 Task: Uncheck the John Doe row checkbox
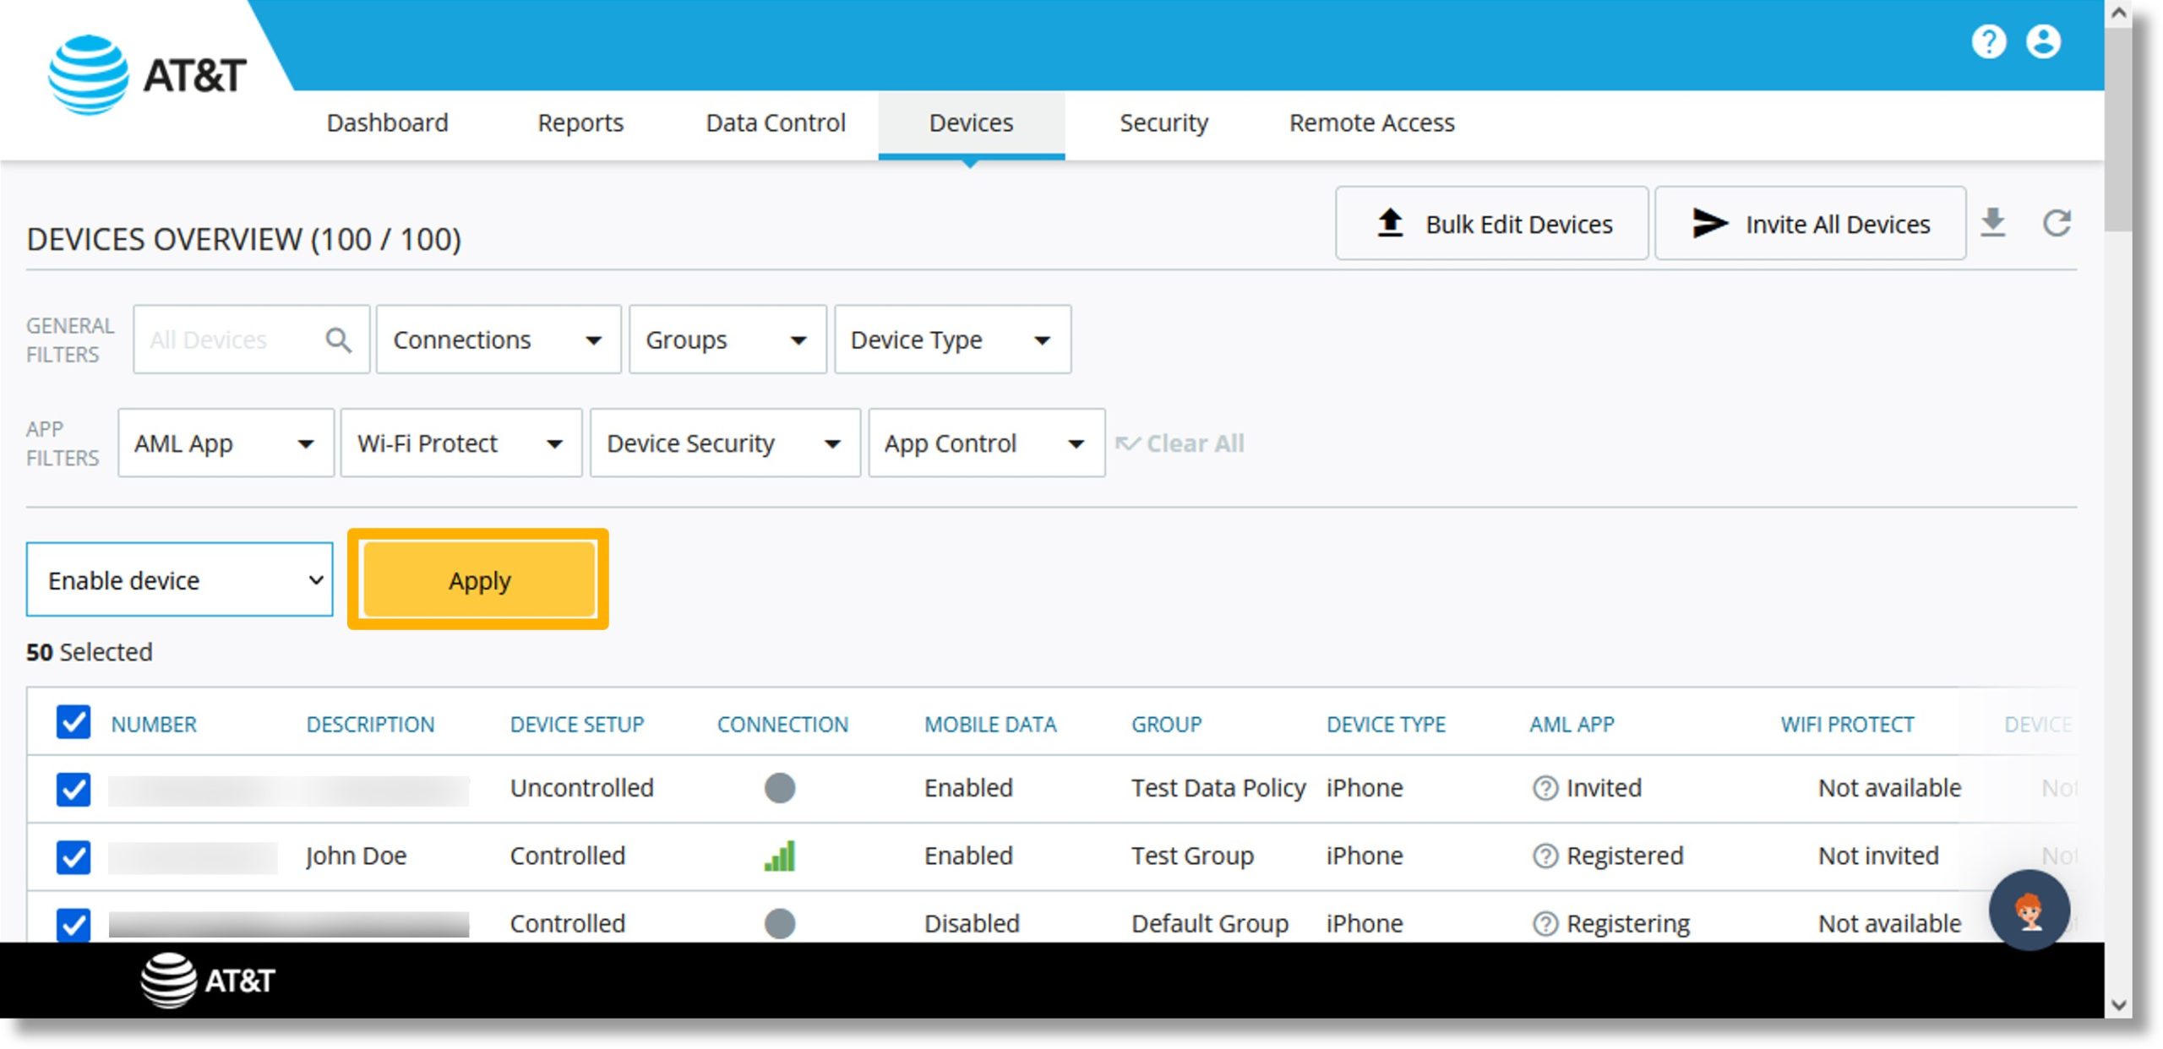[x=74, y=857]
